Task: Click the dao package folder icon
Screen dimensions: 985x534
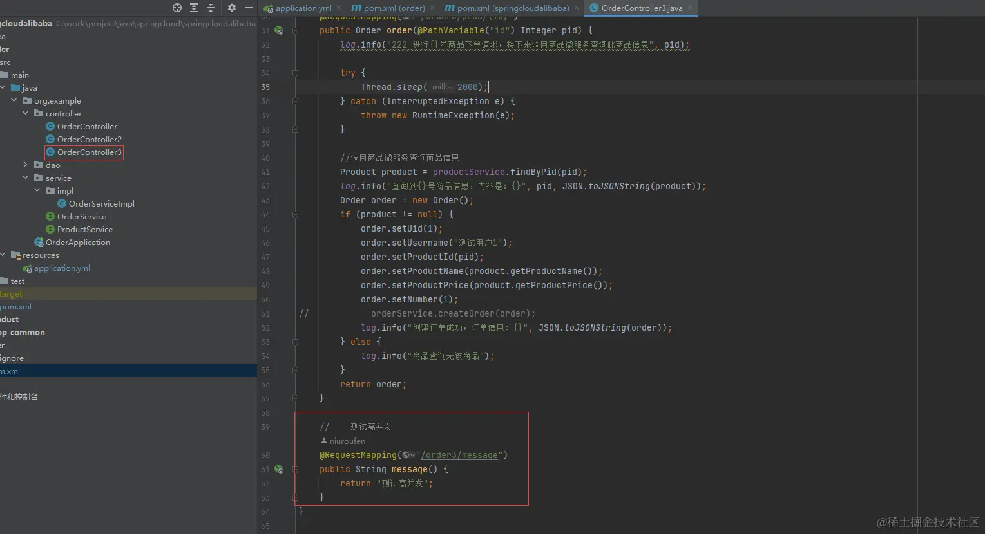Action: (x=39, y=165)
